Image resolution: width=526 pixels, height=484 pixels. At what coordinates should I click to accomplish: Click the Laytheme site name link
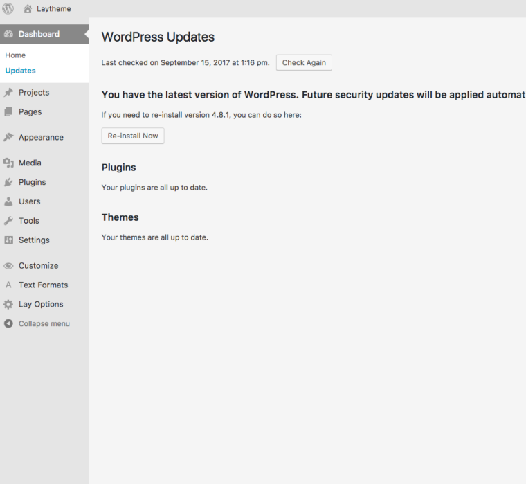53,9
